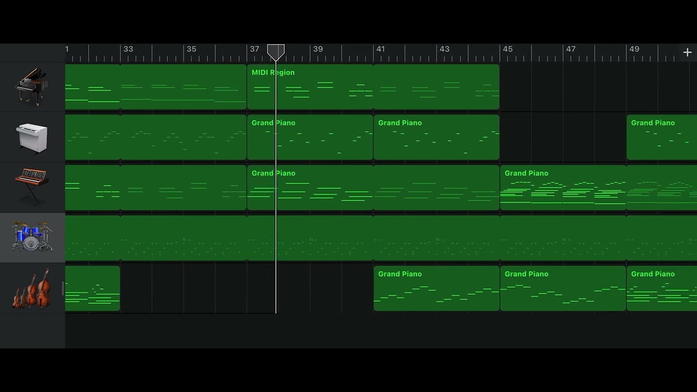The height and width of the screenshot is (392, 697).
Task: Select the white electric piano track icon
Action: coord(32,138)
